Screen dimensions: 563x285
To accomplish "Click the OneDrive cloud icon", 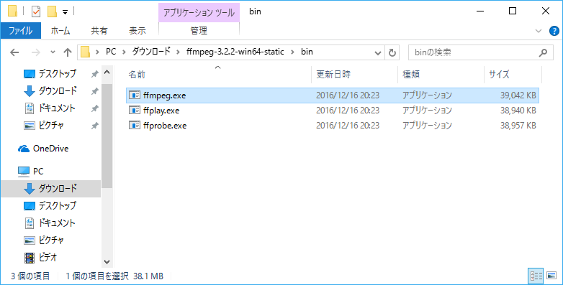I will pos(24,149).
